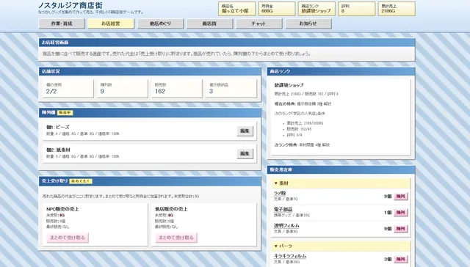This screenshot has width=470, height=267.
Task: Click the 陳列 button for 透明フィルム
Action: pos(401,229)
